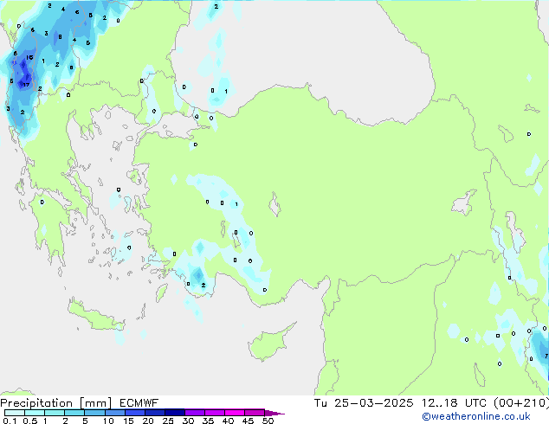Viewport: 549px width, 424px height.
Task: Open the weatheronline.co.uk copyright link
Action: [476, 416]
